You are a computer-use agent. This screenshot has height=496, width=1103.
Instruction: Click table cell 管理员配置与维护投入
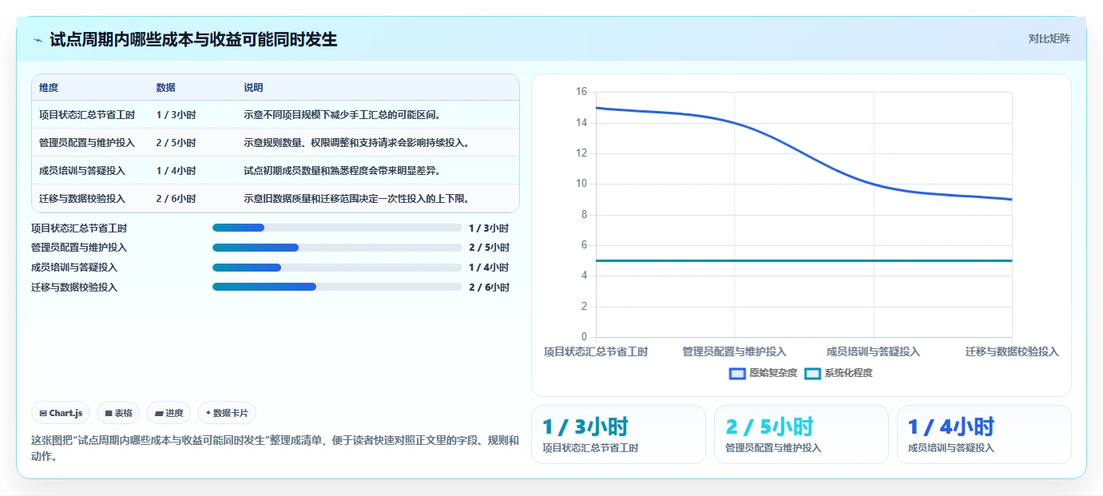(87, 143)
